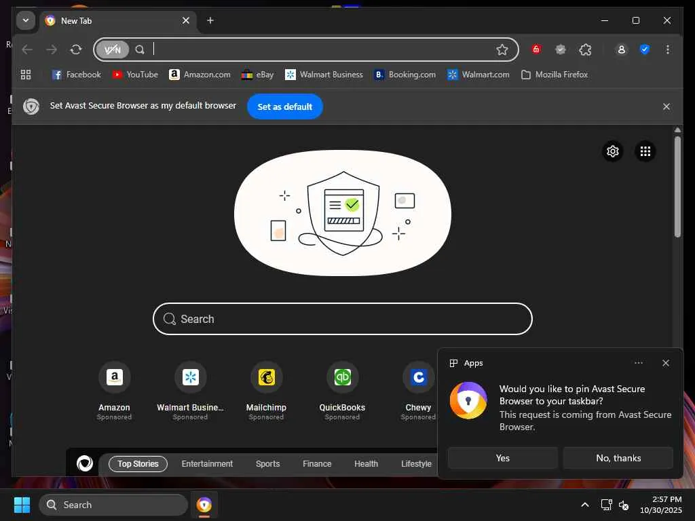This screenshot has width=695, height=521.
Task: Click Yes to pin browser to taskbar
Action: [503, 458]
